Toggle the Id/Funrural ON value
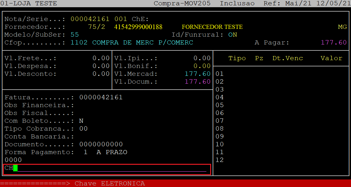 [x=233, y=35]
